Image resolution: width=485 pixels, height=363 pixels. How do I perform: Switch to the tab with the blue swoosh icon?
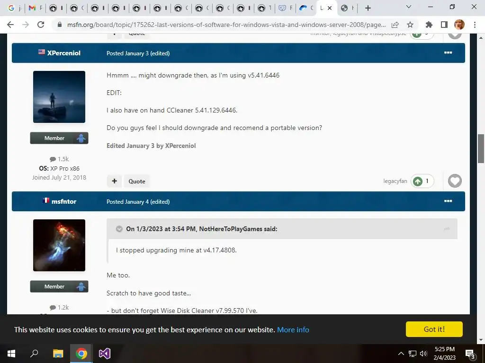pos(306,8)
